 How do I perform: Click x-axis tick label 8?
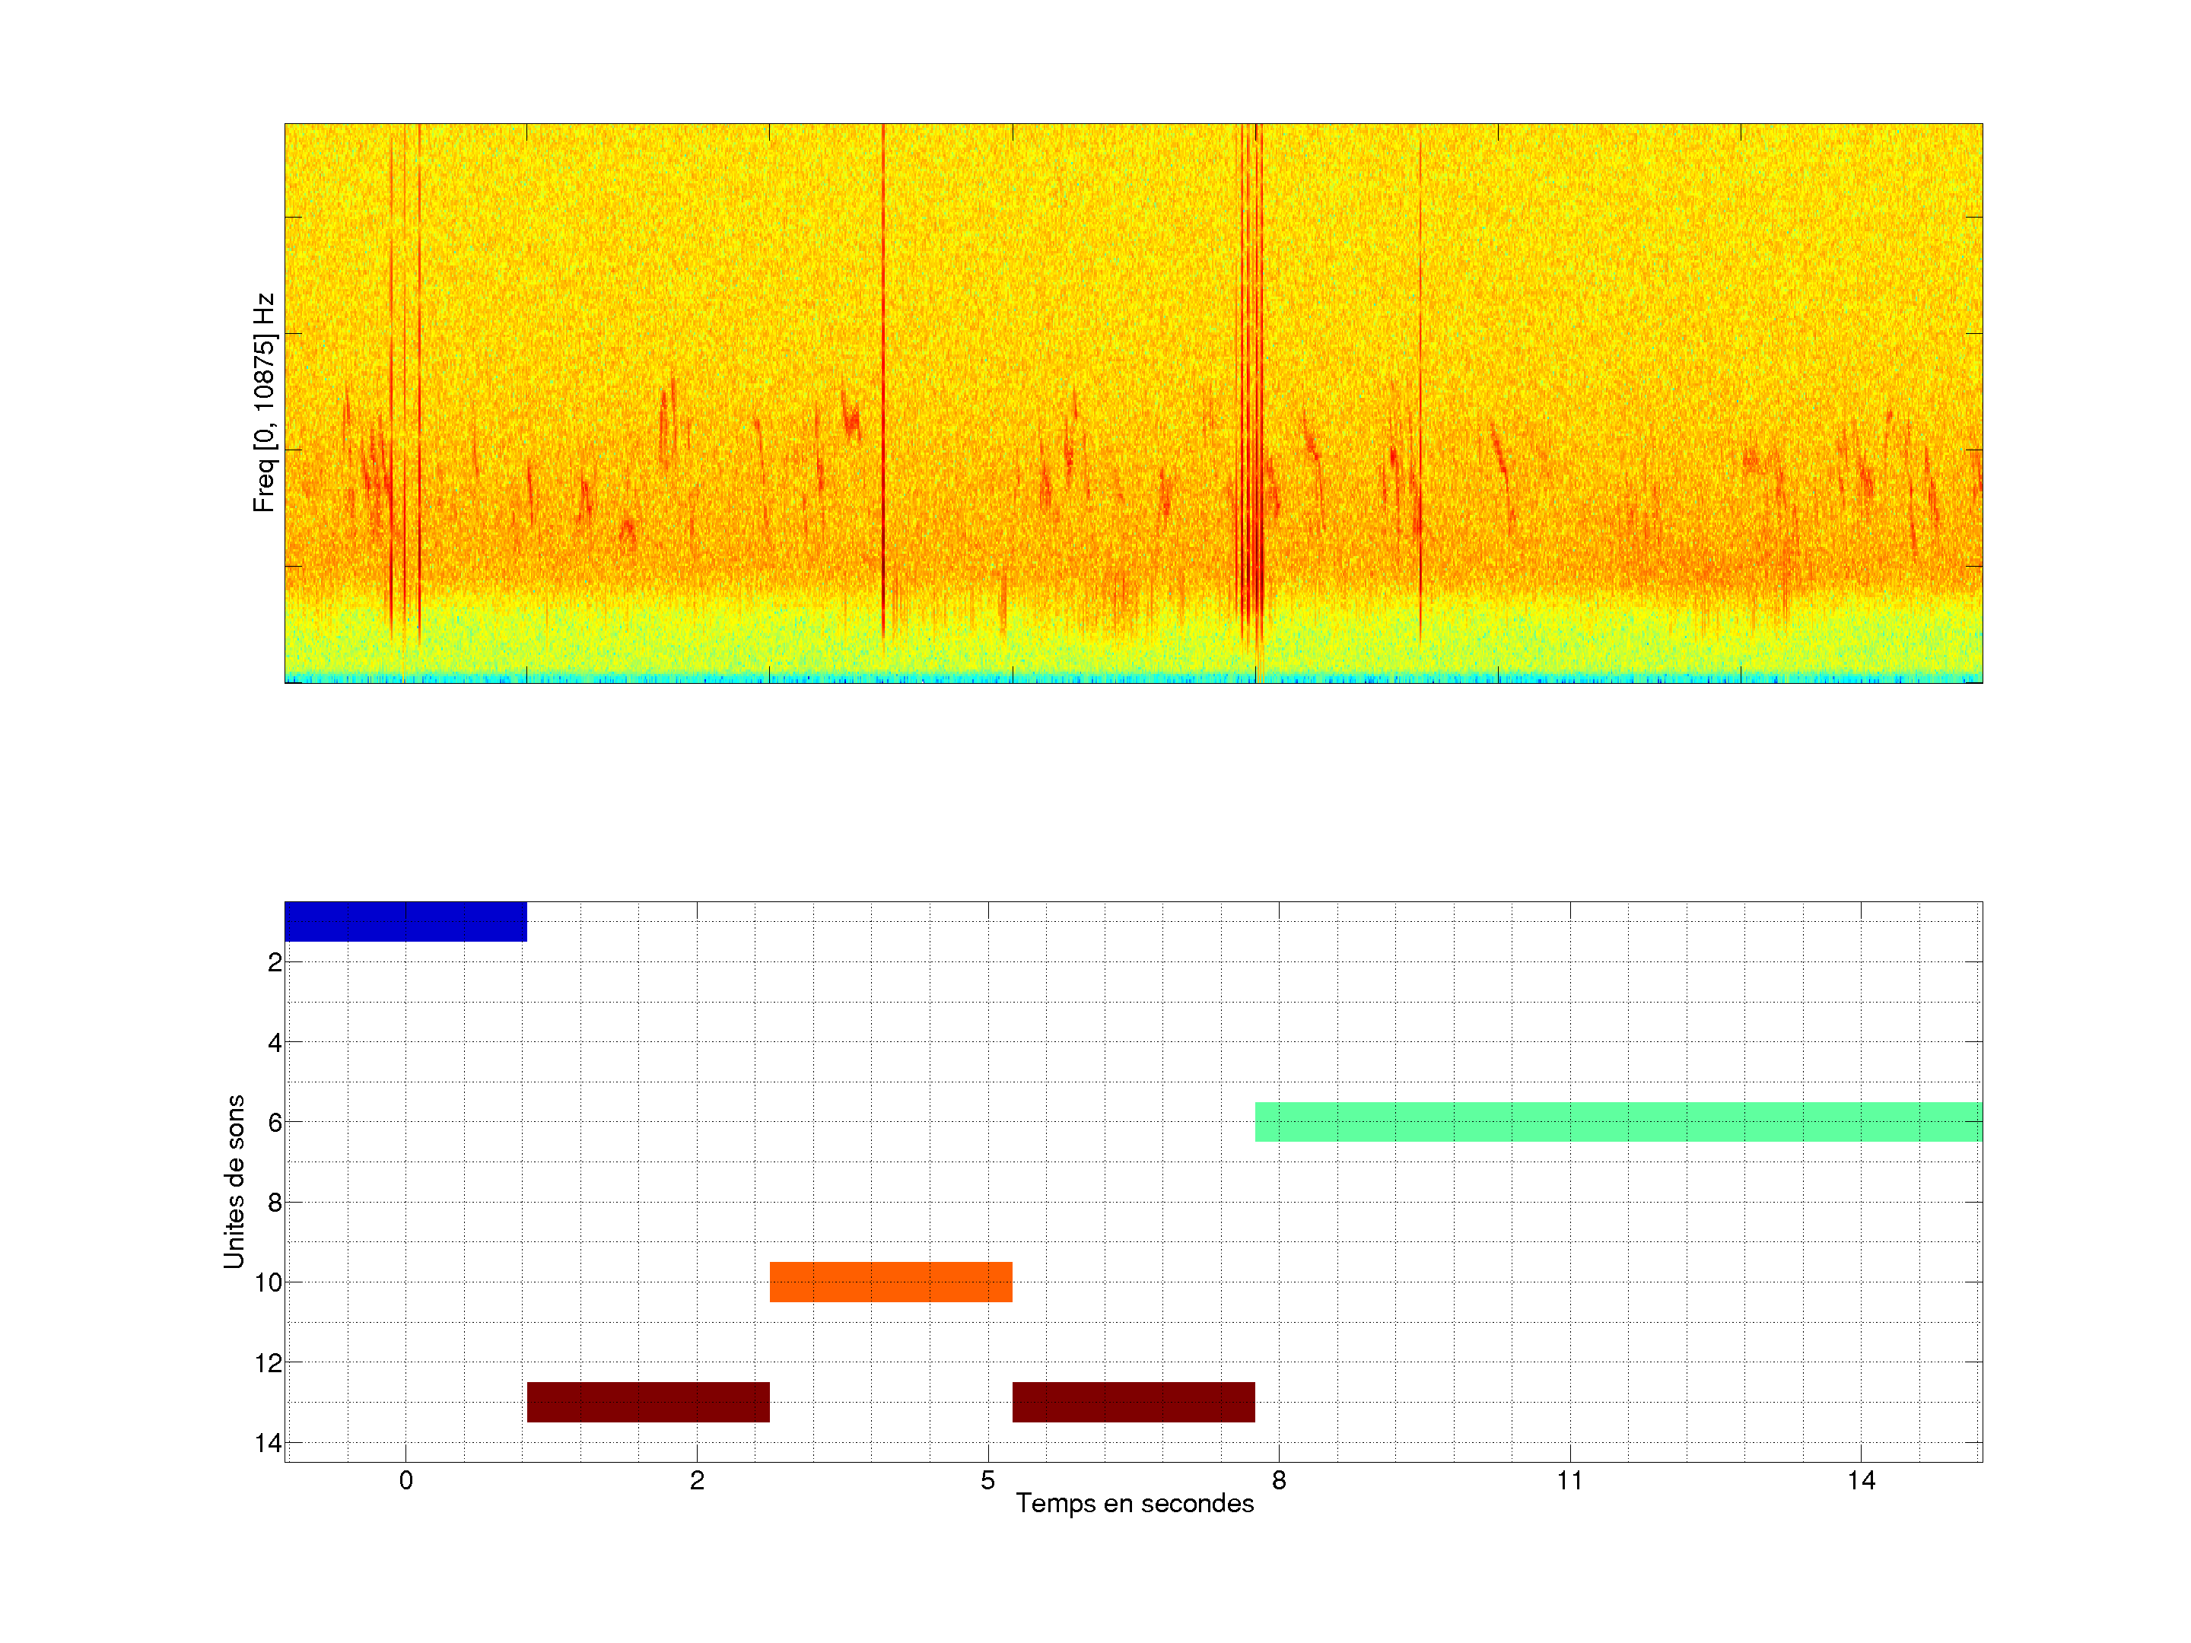(x=1279, y=1480)
